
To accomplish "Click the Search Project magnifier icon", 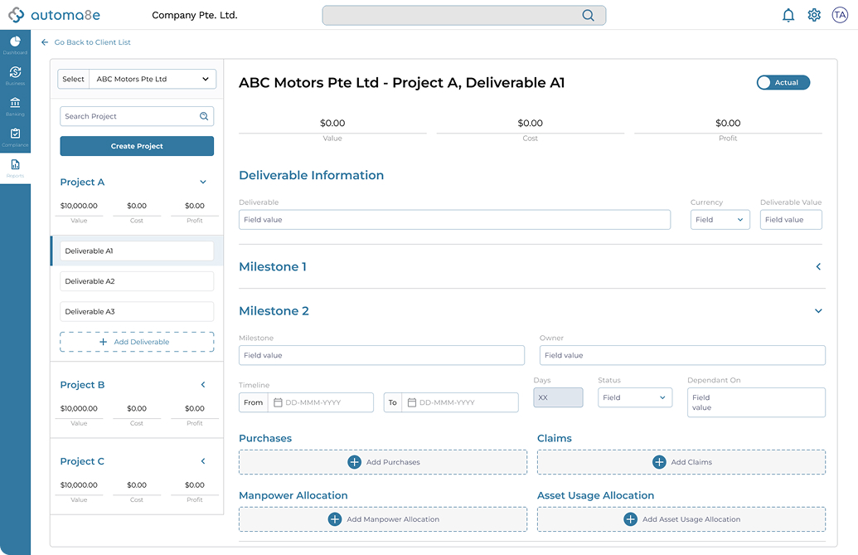I will pos(204,116).
